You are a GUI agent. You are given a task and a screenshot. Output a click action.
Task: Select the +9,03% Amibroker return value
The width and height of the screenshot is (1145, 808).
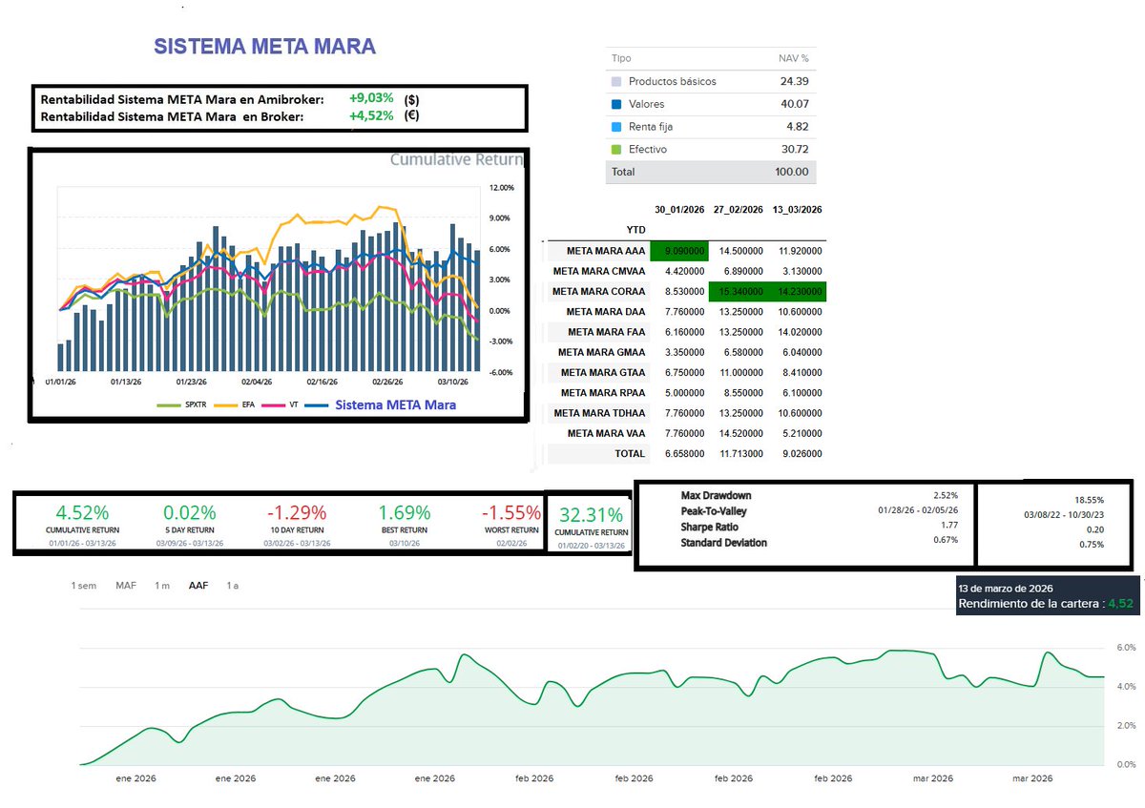371,98
